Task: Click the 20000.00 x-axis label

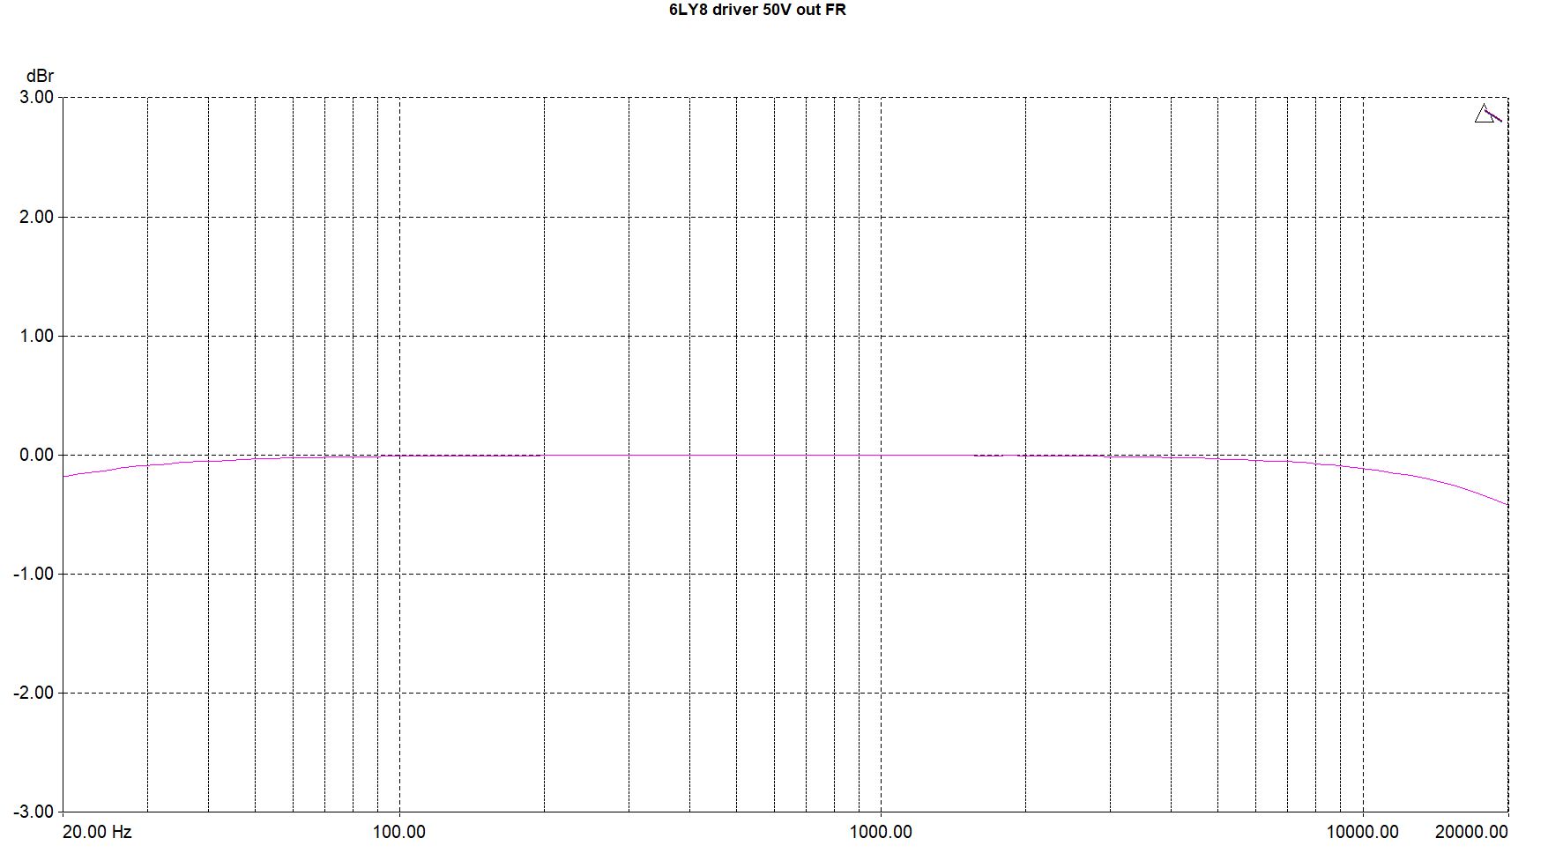Action: pos(1471,832)
